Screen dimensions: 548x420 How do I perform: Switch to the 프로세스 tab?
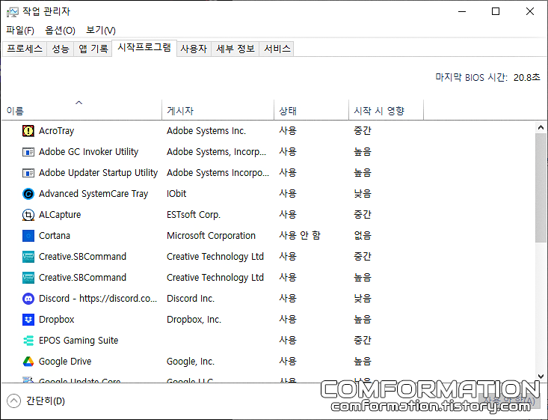25,49
